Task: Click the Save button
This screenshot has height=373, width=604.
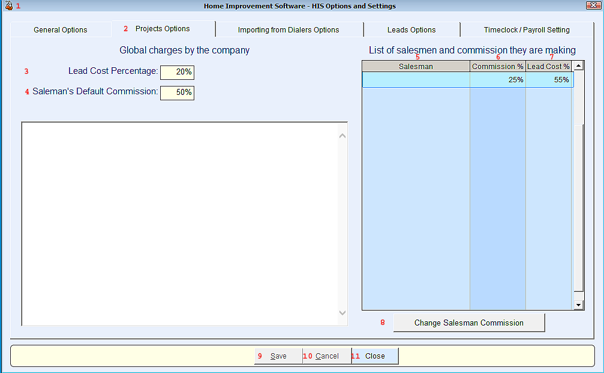Action: click(x=278, y=356)
